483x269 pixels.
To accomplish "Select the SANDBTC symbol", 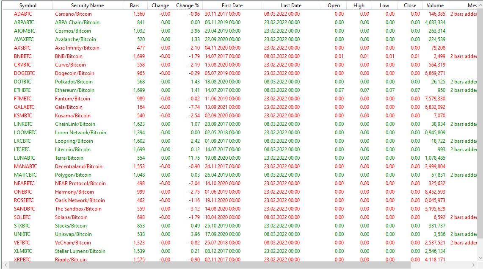I will [x=24, y=209].
